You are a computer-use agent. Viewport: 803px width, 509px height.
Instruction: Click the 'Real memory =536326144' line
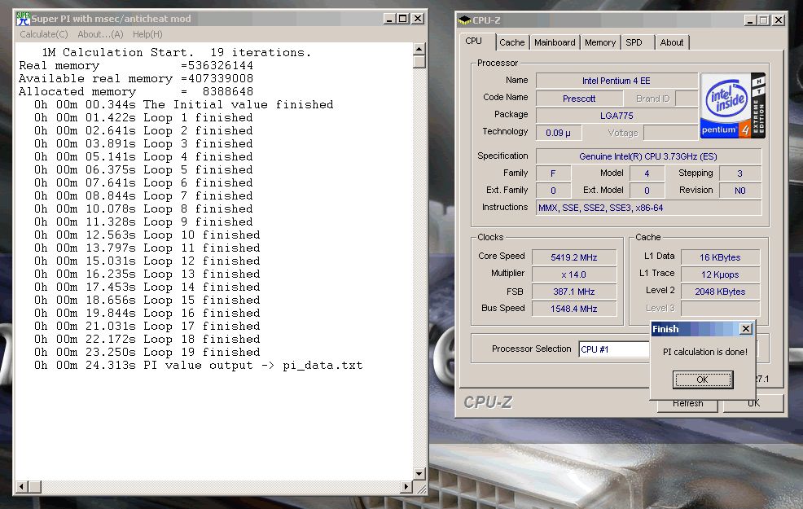[136, 65]
